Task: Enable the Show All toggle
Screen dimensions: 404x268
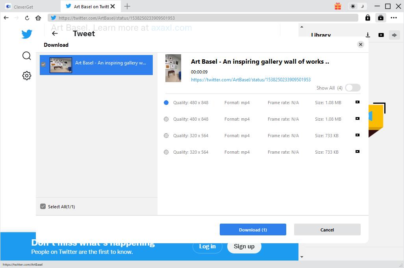Action: [x=352, y=88]
